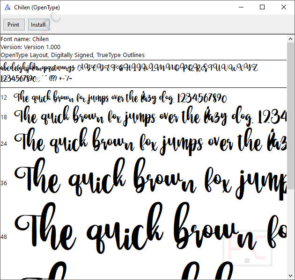
Task: Click the 'Font name: Chilen' text
Action: 25,39
